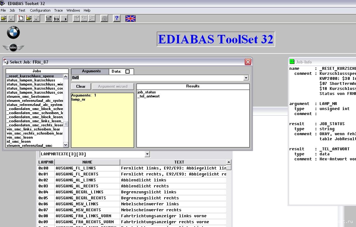Switch language using the British flag icon
The image size is (356, 227).
(130, 19)
